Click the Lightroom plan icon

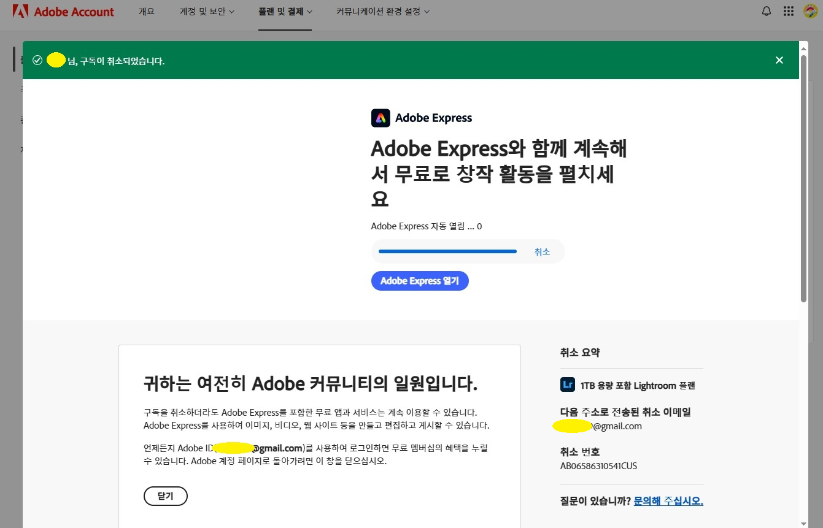(567, 385)
